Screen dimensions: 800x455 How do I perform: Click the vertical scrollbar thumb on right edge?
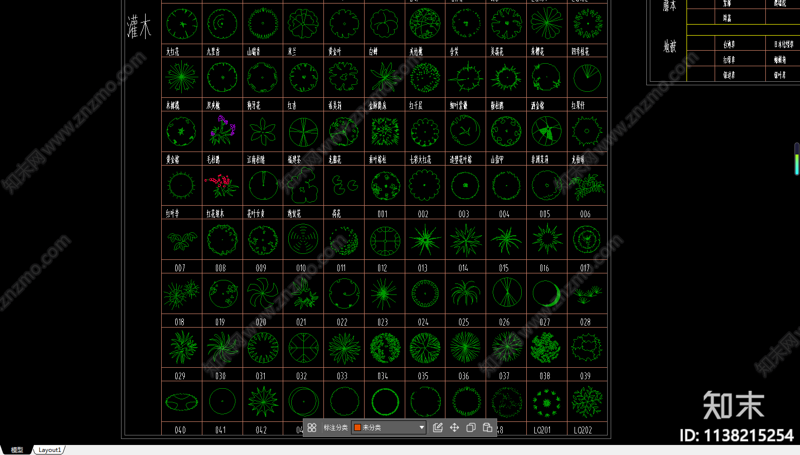797,159
